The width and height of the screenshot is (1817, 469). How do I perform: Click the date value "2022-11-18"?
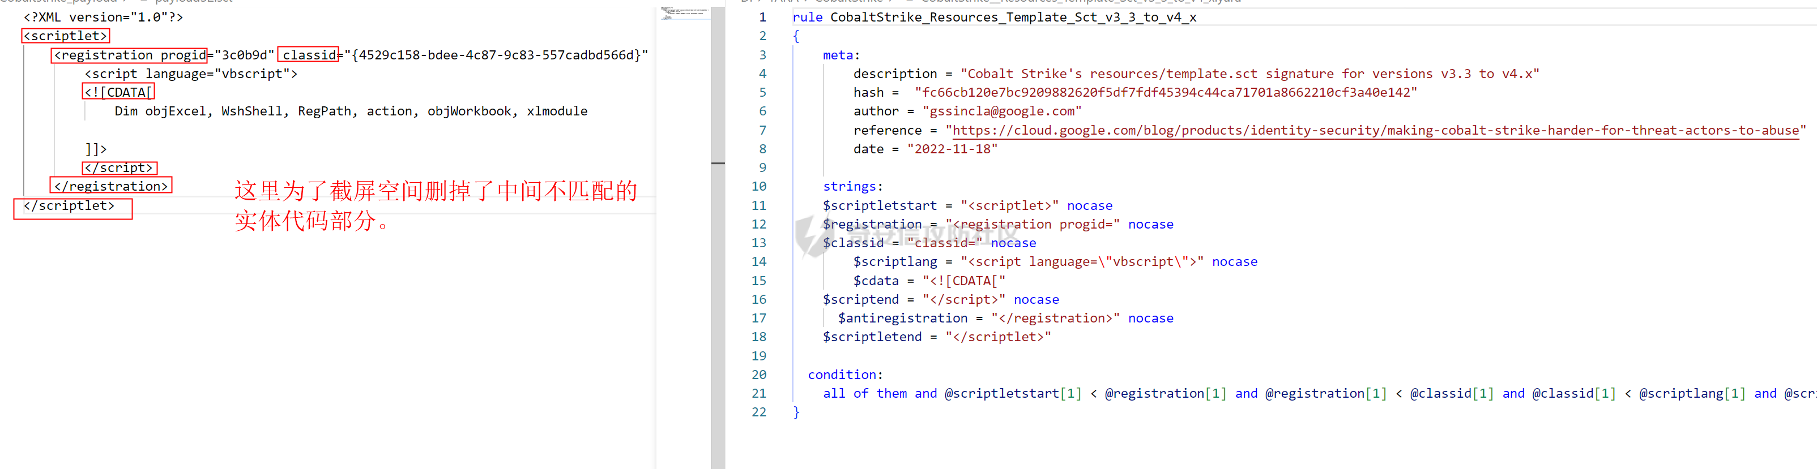coord(952,149)
